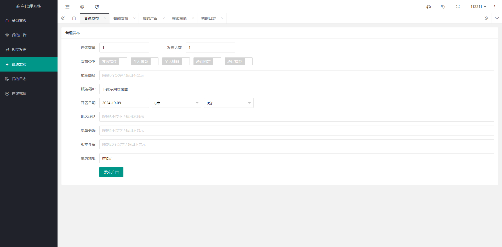502x247 pixels.
Task: Check the 通宵推荐 publish type
Action: click(238, 61)
